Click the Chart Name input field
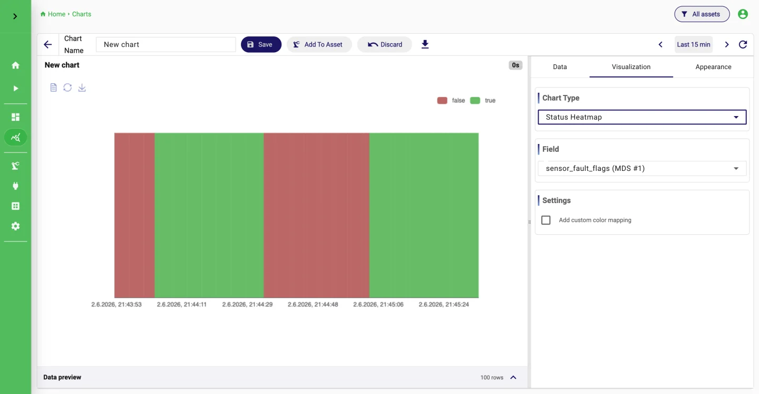 pyautogui.click(x=166, y=44)
